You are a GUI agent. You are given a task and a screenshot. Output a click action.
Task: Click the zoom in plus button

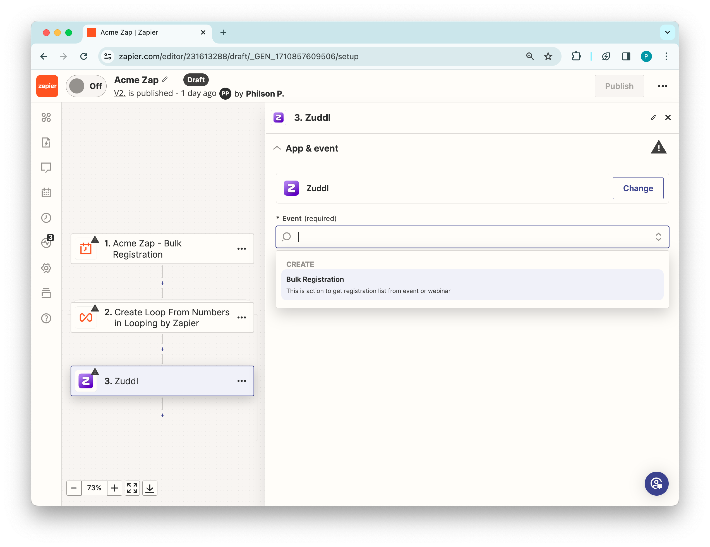pyautogui.click(x=114, y=488)
